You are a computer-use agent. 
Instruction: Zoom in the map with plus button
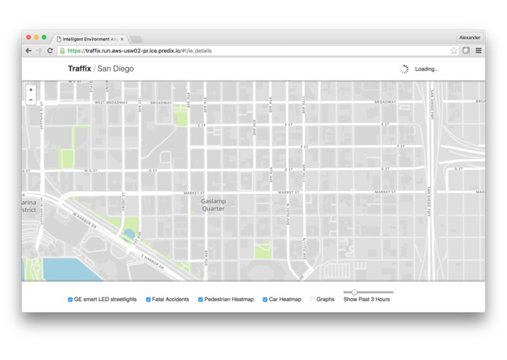[31, 90]
